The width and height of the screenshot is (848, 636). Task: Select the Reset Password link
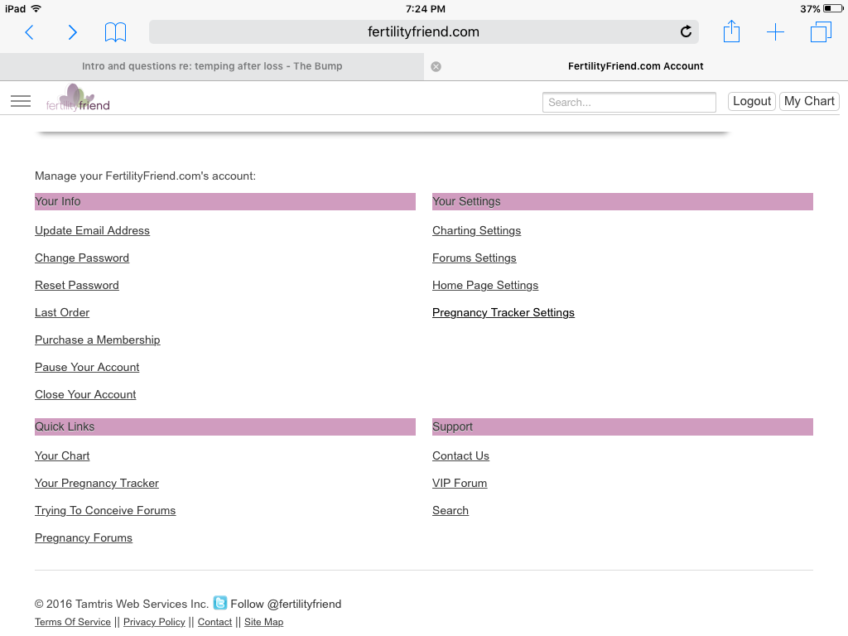[77, 285]
